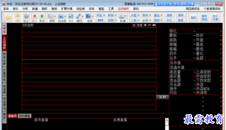Switch to the 实时解盘 tab

click(25, 116)
